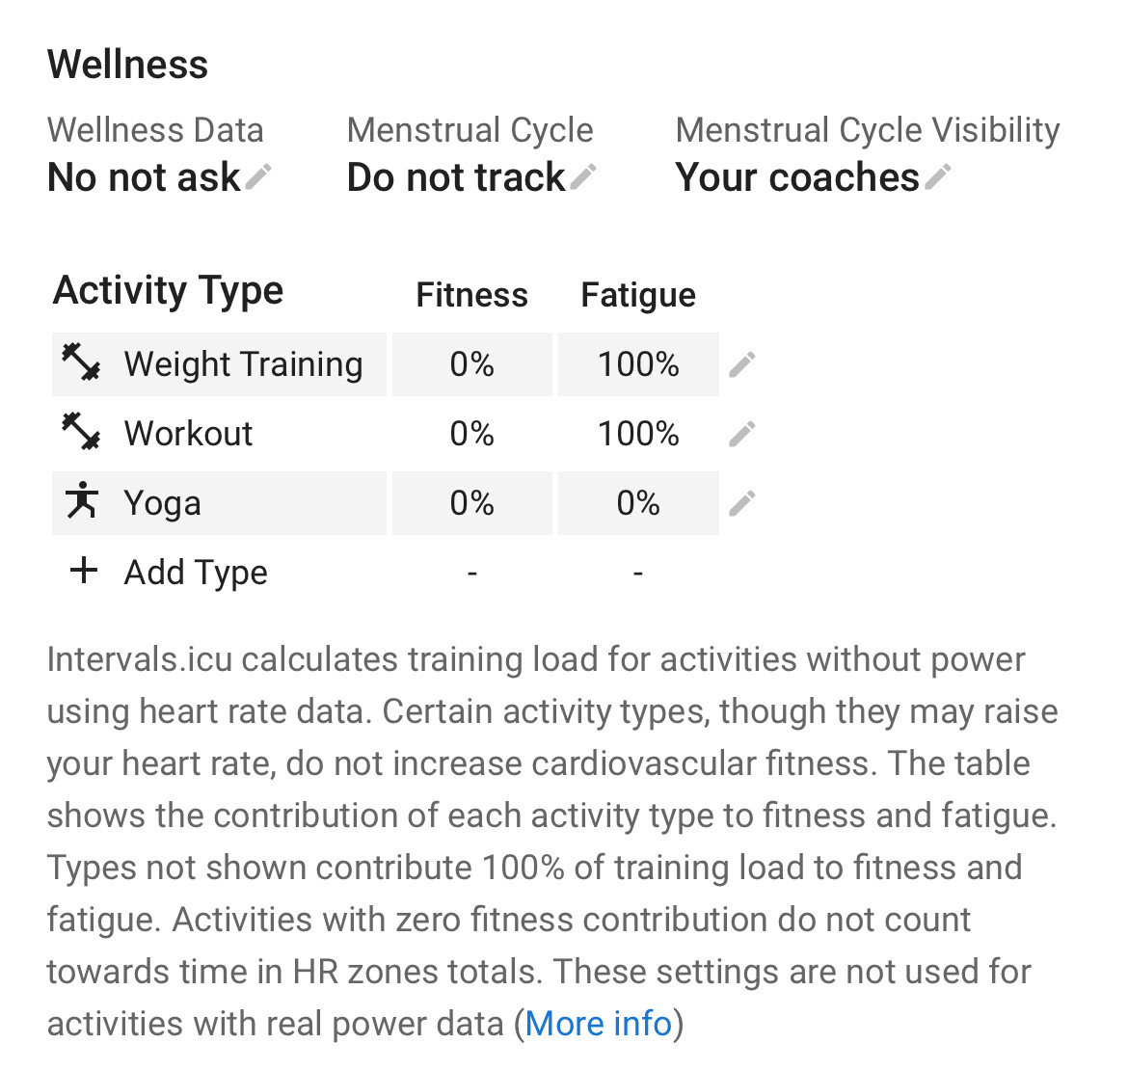Select the No not ask value

pyautogui.click(x=144, y=177)
